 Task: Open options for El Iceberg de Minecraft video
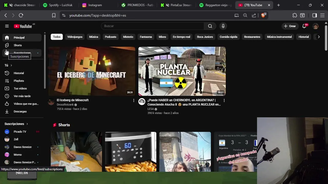134,100
